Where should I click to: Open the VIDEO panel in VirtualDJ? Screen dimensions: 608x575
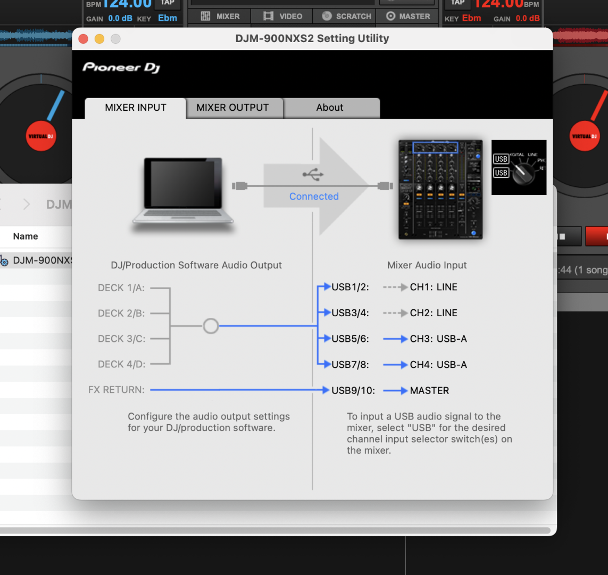(x=282, y=17)
